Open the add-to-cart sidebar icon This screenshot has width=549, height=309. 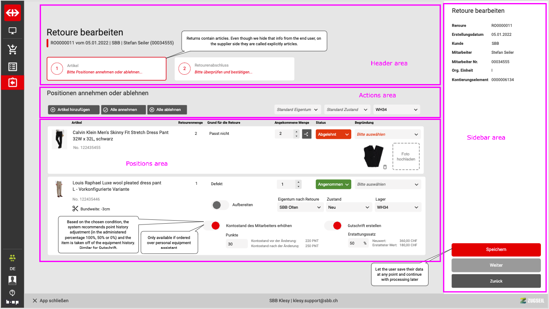(x=12, y=50)
